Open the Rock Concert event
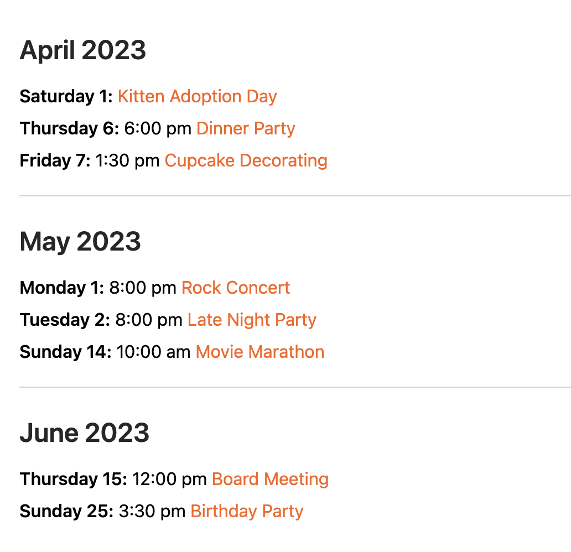 pyautogui.click(x=236, y=288)
